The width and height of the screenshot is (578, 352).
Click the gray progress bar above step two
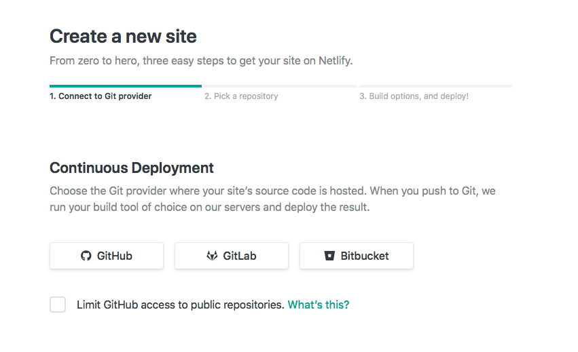point(281,86)
